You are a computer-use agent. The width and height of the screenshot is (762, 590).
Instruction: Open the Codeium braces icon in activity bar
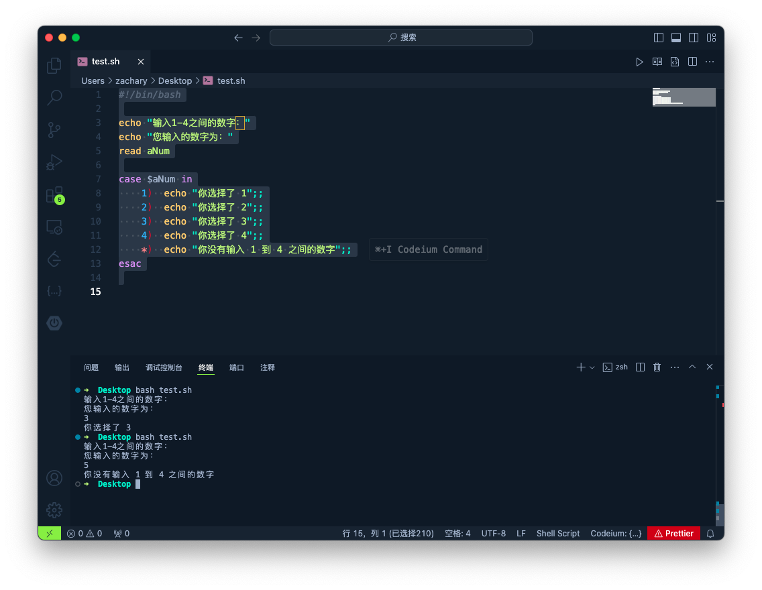[x=54, y=291]
